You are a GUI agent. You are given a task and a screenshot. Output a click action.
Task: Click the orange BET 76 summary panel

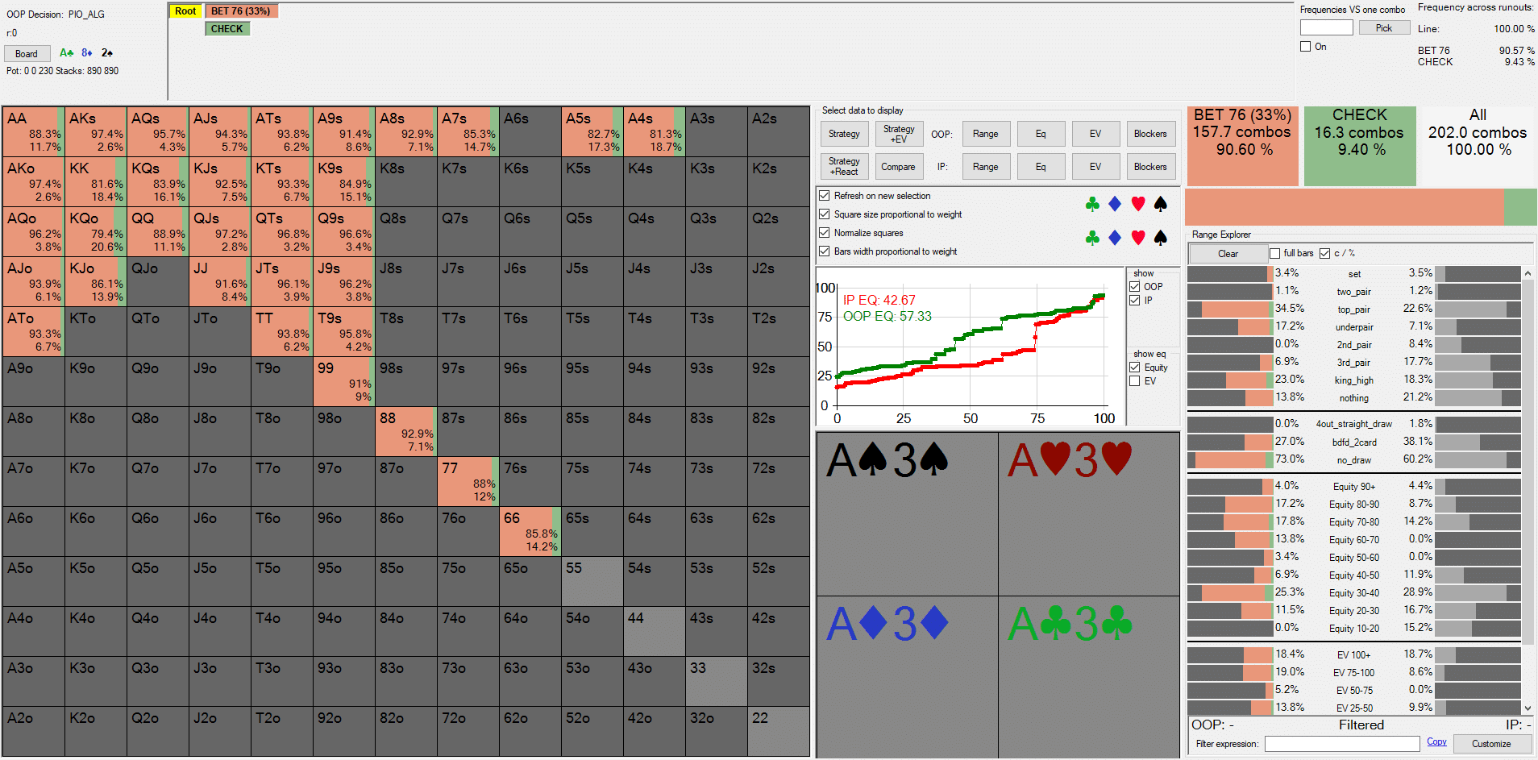1242,145
